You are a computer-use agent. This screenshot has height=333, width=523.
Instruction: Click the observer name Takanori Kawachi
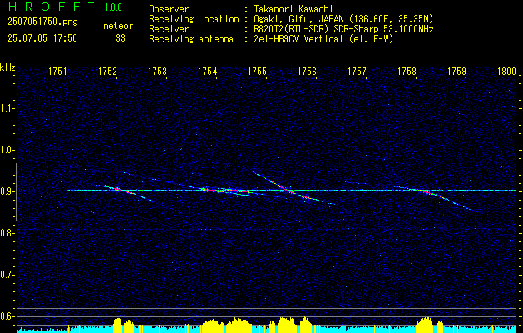point(294,9)
